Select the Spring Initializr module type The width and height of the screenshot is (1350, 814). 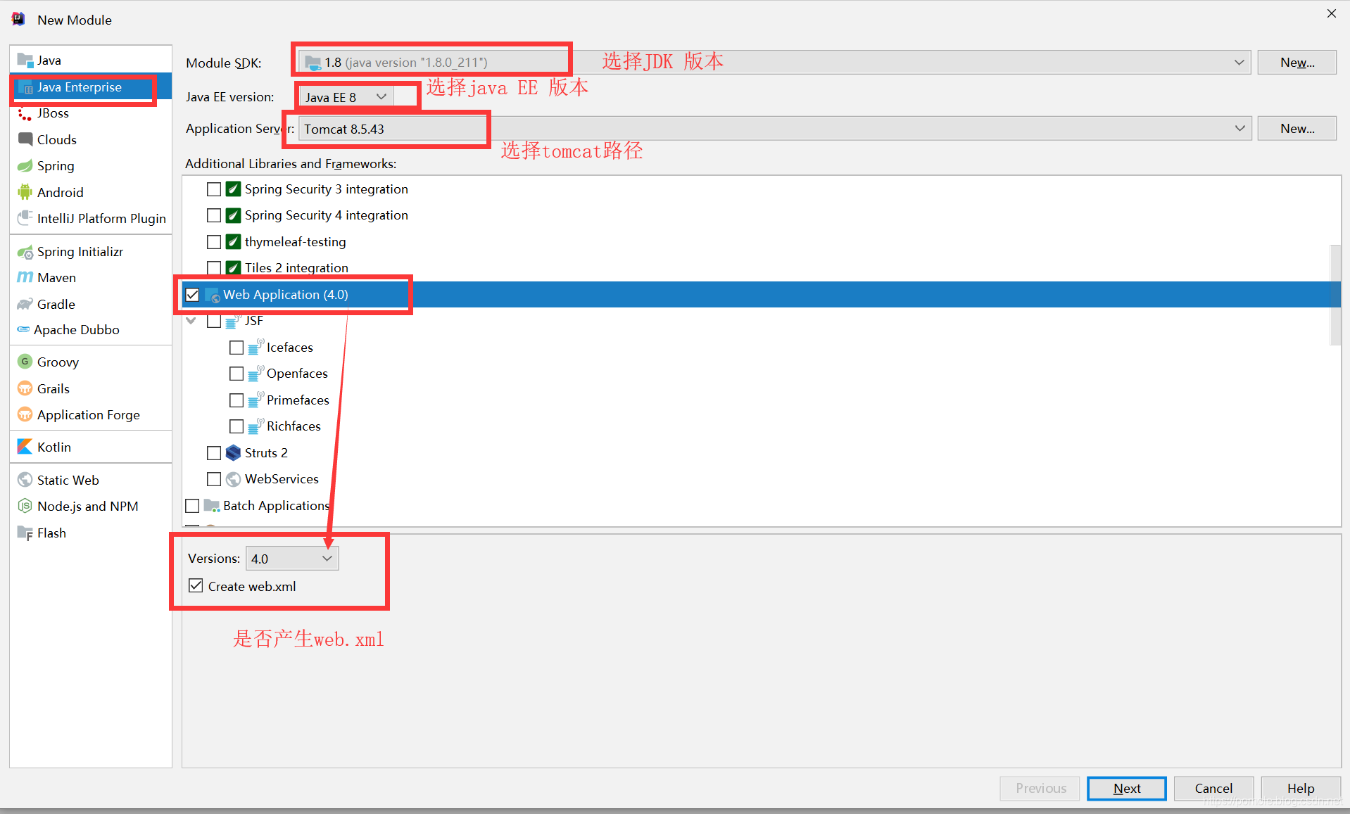coord(91,252)
